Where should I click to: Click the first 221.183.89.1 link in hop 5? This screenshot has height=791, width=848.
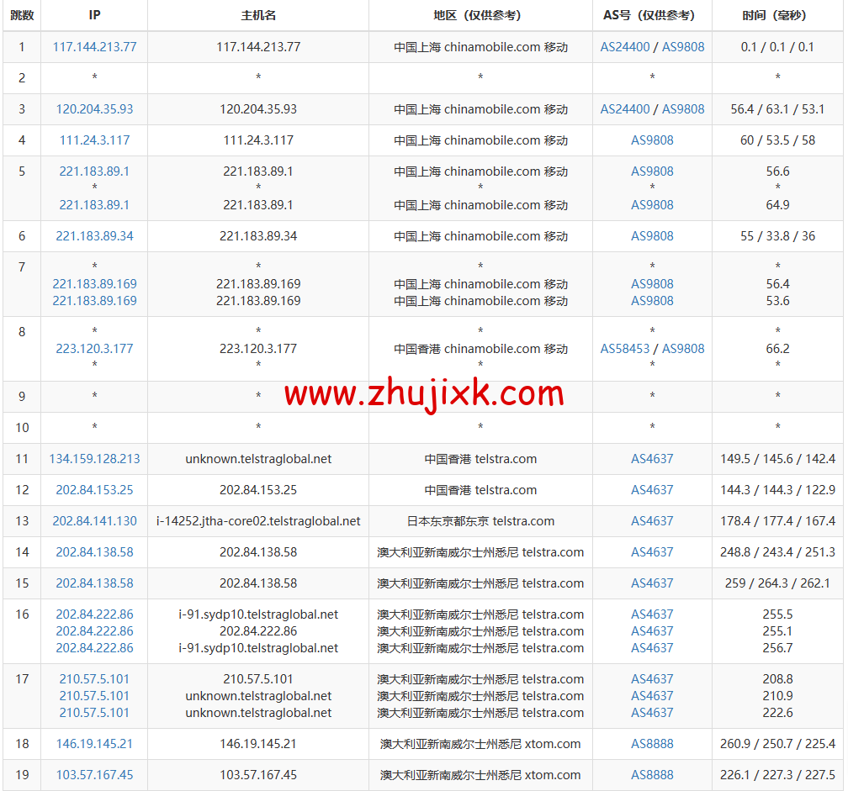94,171
